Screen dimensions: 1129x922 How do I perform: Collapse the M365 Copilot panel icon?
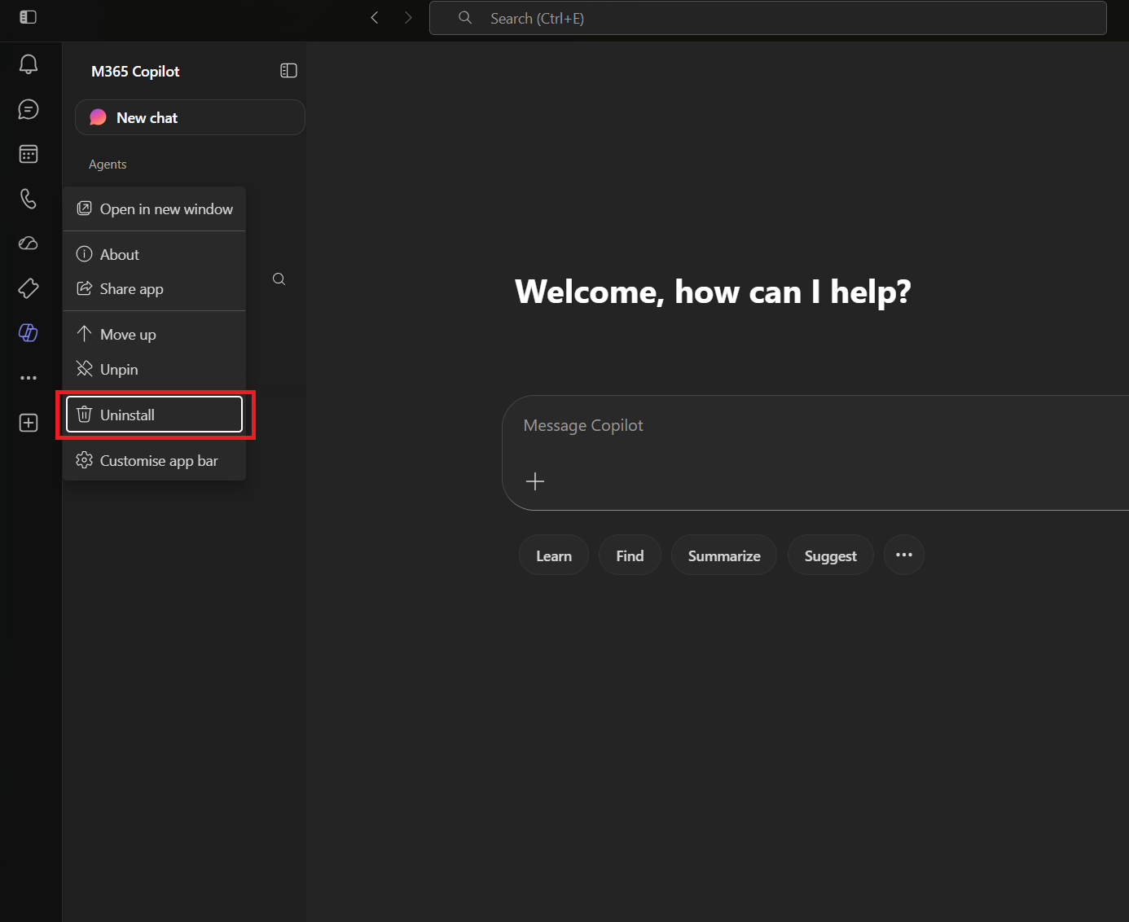click(288, 71)
